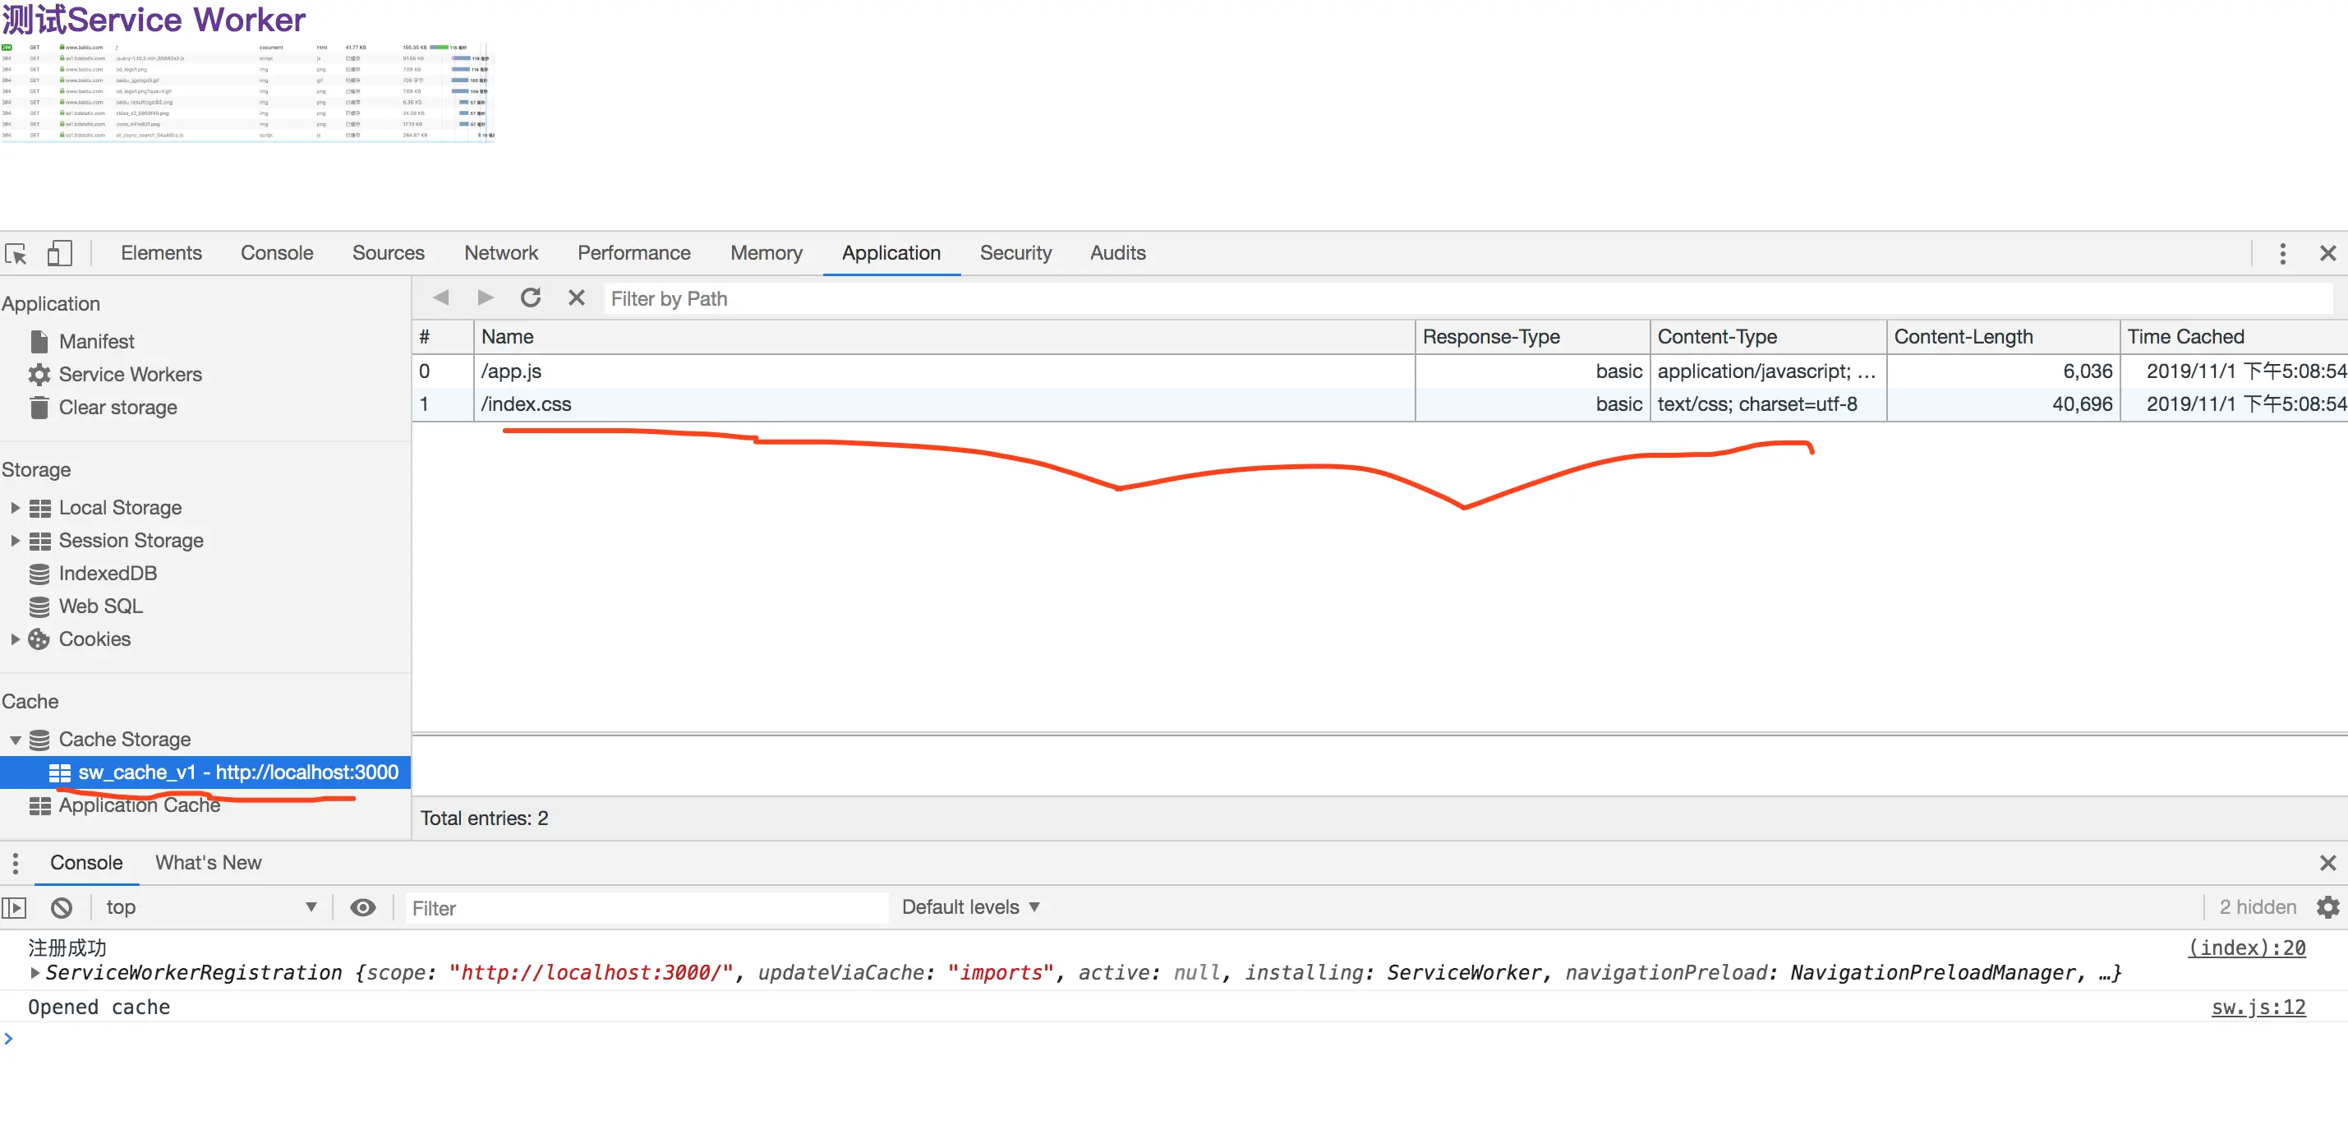Switch to the Performance tab
Image resolution: width=2348 pixels, height=1139 pixels.
pyautogui.click(x=633, y=253)
